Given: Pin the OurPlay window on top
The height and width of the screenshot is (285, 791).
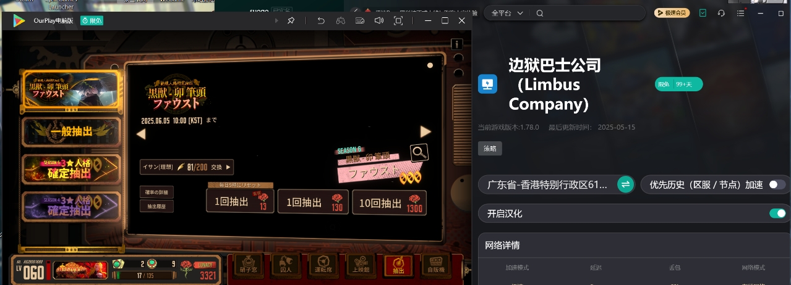Looking at the screenshot, I should click(x=291, y=20).
